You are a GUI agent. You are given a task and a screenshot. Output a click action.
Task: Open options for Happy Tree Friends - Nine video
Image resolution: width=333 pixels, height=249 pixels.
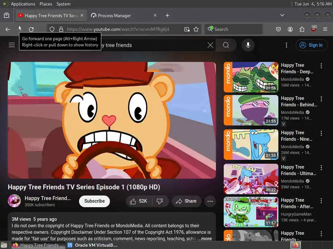[x=321, y=133]
